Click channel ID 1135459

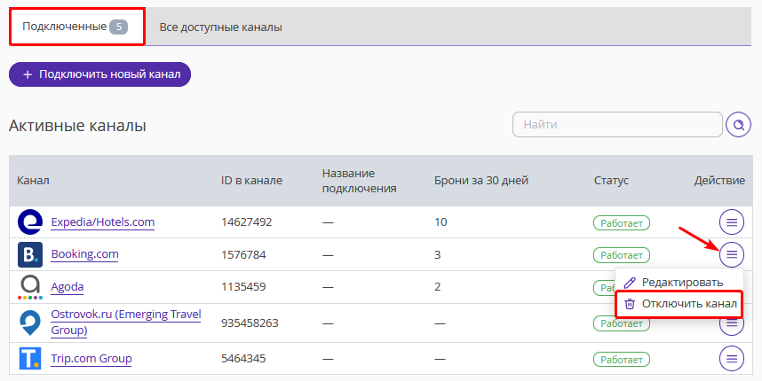pyautogui.click(x=243, y=286)
